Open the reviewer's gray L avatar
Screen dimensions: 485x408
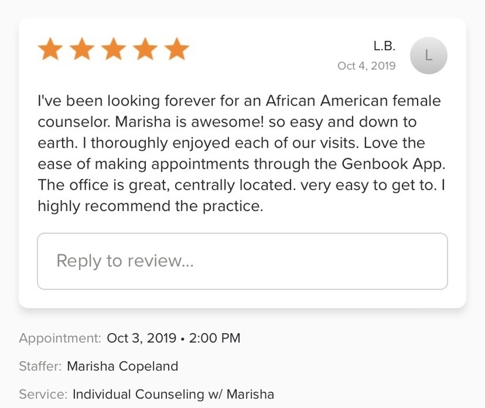tap(428, 56)
